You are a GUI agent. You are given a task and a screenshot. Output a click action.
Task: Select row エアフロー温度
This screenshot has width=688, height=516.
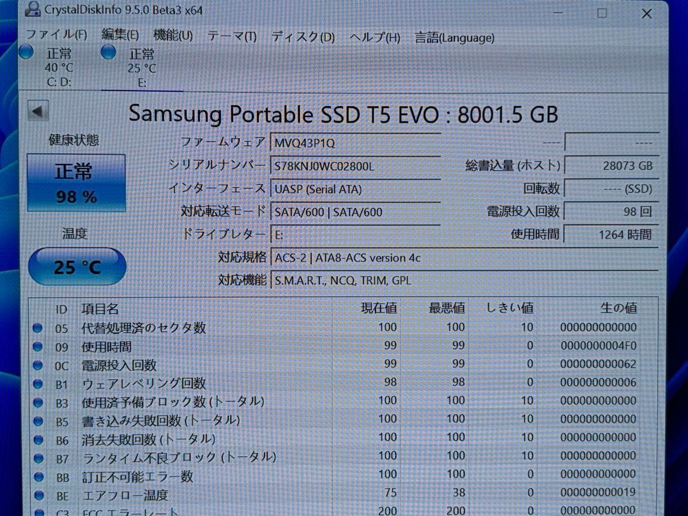pos(343,493)
